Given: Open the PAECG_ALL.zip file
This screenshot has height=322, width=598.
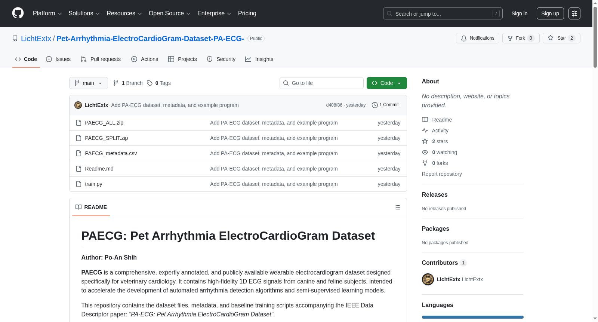Looking at the screenshot, I should pos(104,123).
